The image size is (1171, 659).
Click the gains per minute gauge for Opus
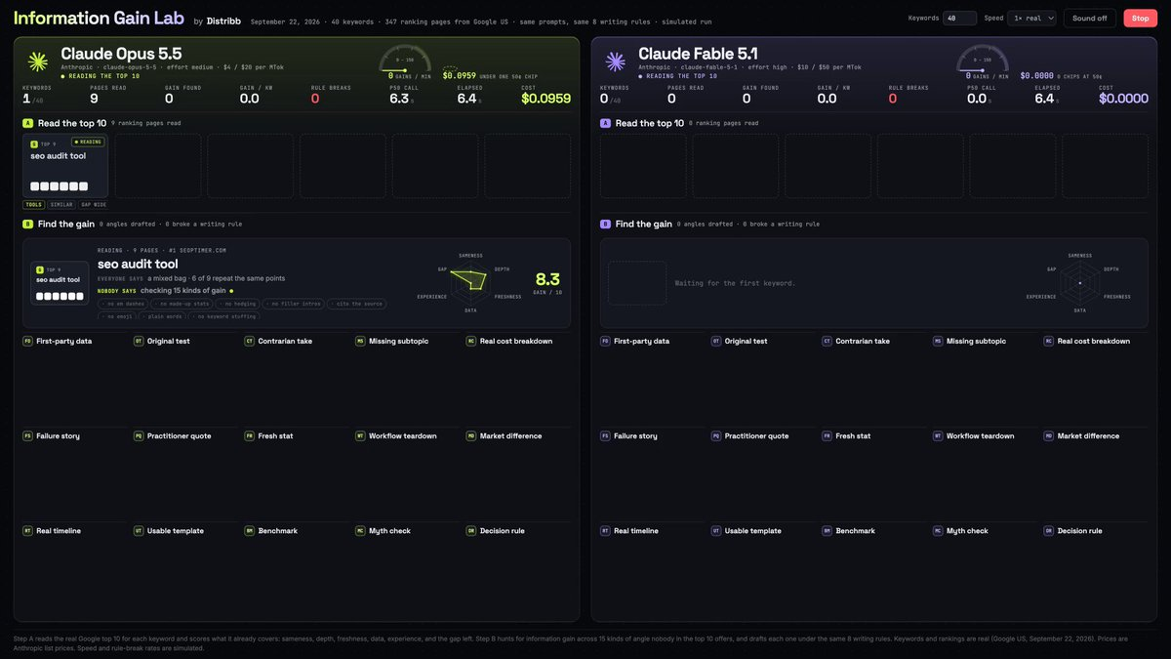[405, 60]
